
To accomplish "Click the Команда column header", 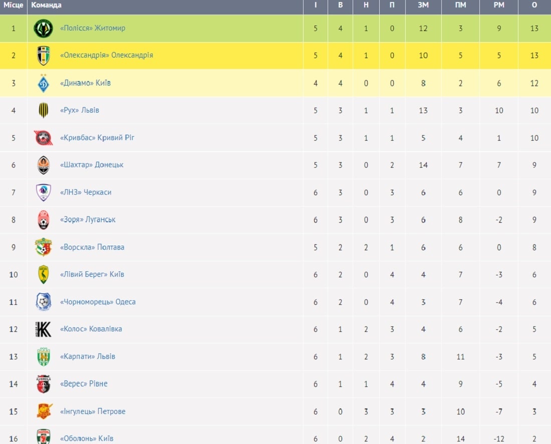I will (47, 6).
